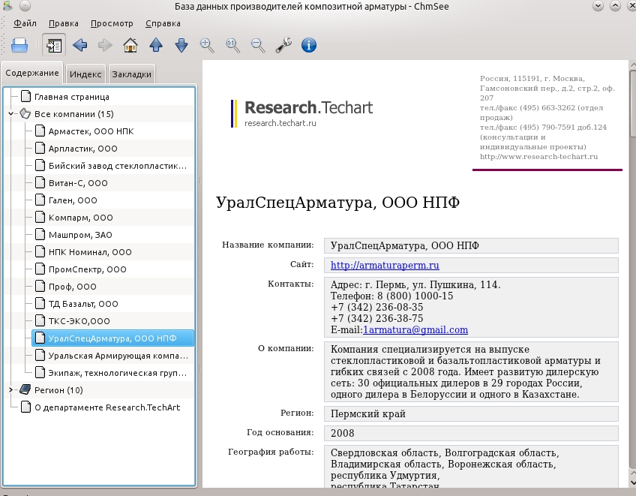This screenshot has width=636, height=496.
Task: Click the window menu icon in titlebar
Action: [x=7, y=6]
